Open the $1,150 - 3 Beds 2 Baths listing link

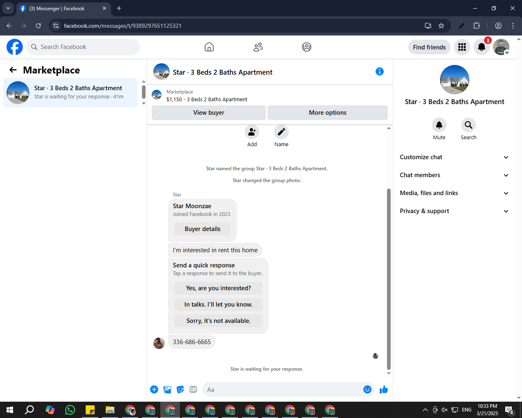coord(207,99)
